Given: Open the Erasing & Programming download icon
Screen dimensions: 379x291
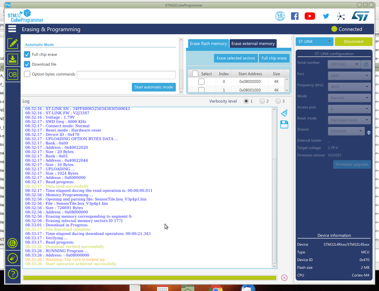Looking at the screenshot, I should tap(13, 59).
